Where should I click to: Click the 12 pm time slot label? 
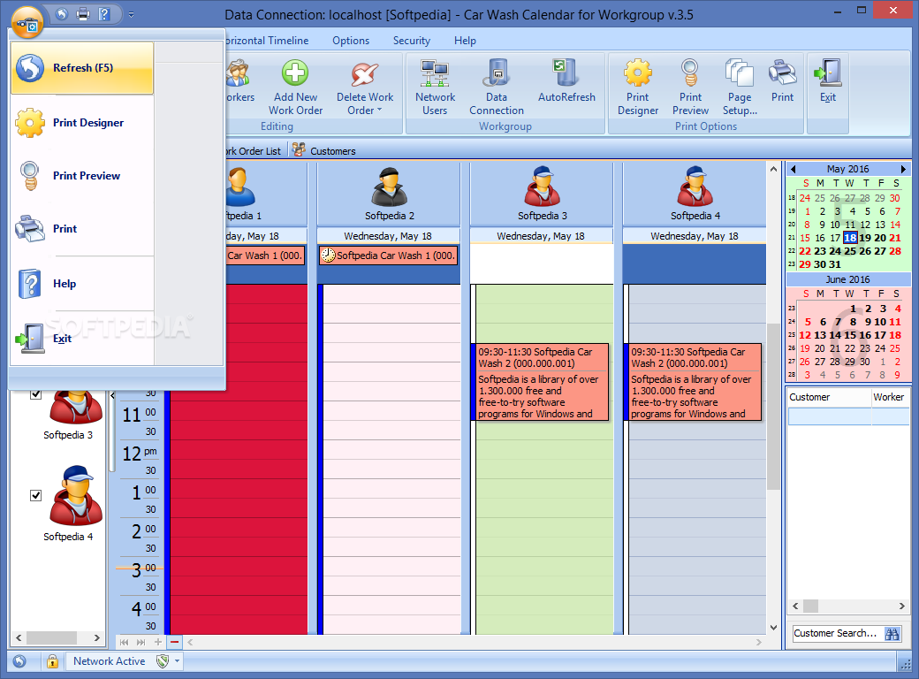[x=140, y=454]
